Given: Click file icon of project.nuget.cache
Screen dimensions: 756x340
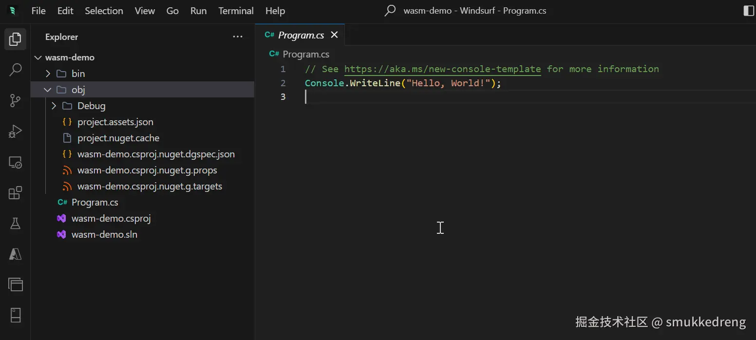Looking at the screenshot, I should tap(67, 138).
